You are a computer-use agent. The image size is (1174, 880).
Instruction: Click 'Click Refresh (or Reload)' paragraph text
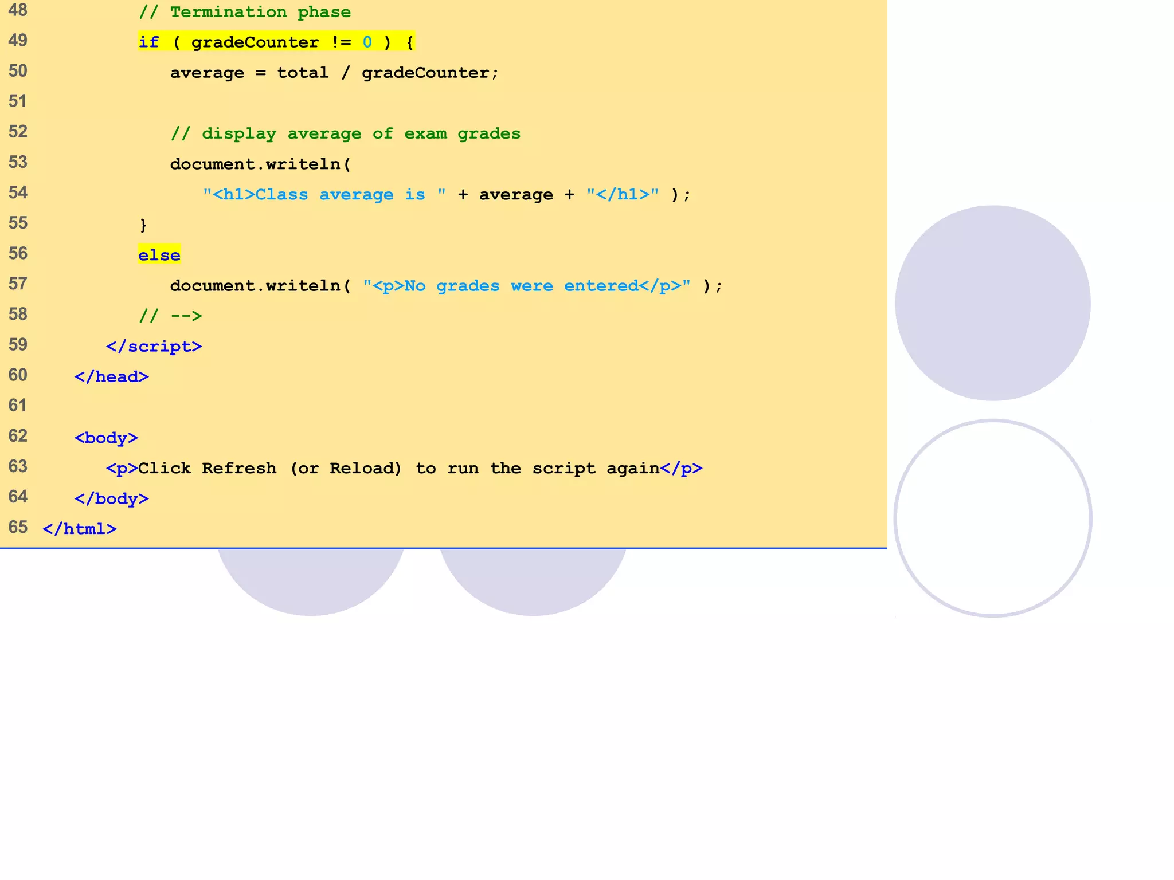point(269,469)
